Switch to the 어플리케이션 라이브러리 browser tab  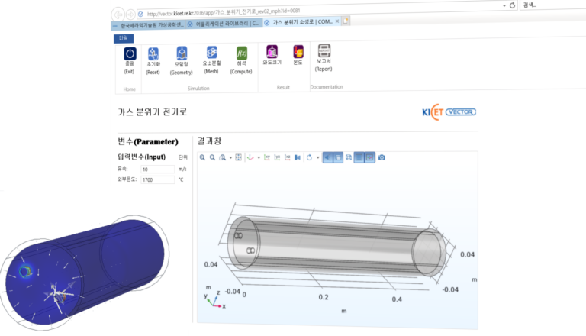(224, 23)
